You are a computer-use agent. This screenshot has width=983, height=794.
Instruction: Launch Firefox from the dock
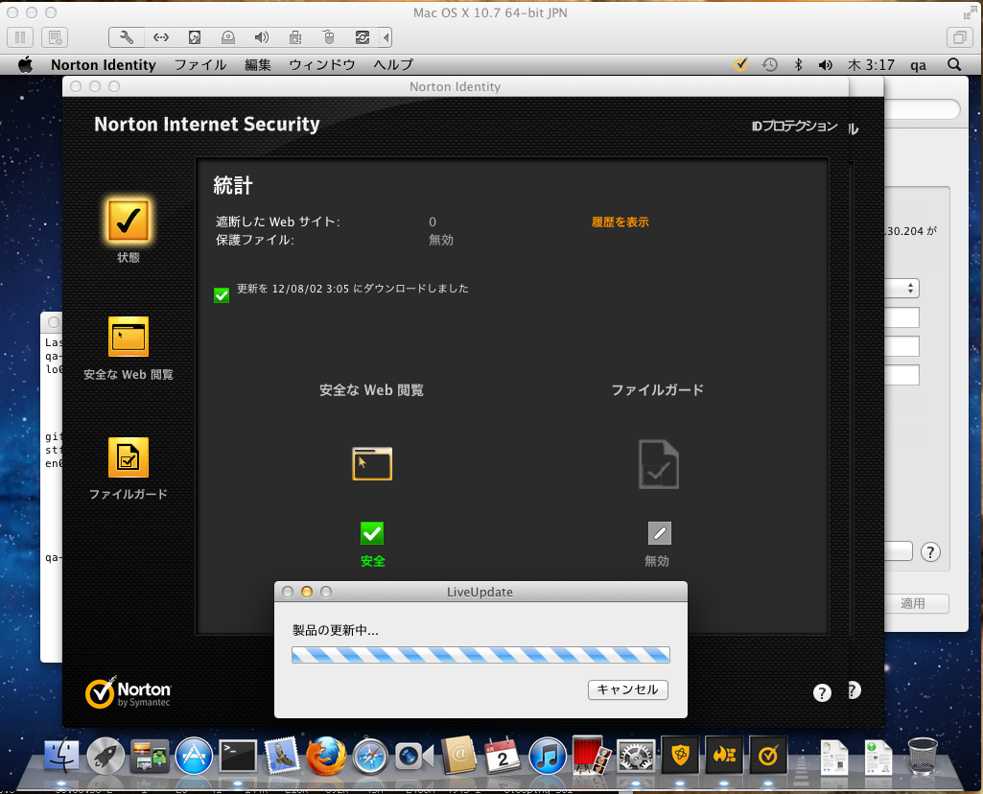point(326,756)
